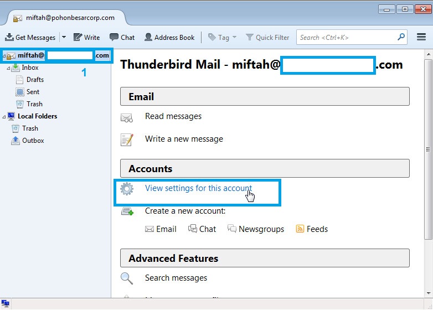Minimize the Thunderbird window

(387, 9)
